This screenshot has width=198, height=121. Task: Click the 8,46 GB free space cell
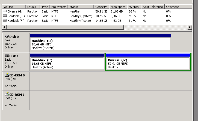(116, 16)
